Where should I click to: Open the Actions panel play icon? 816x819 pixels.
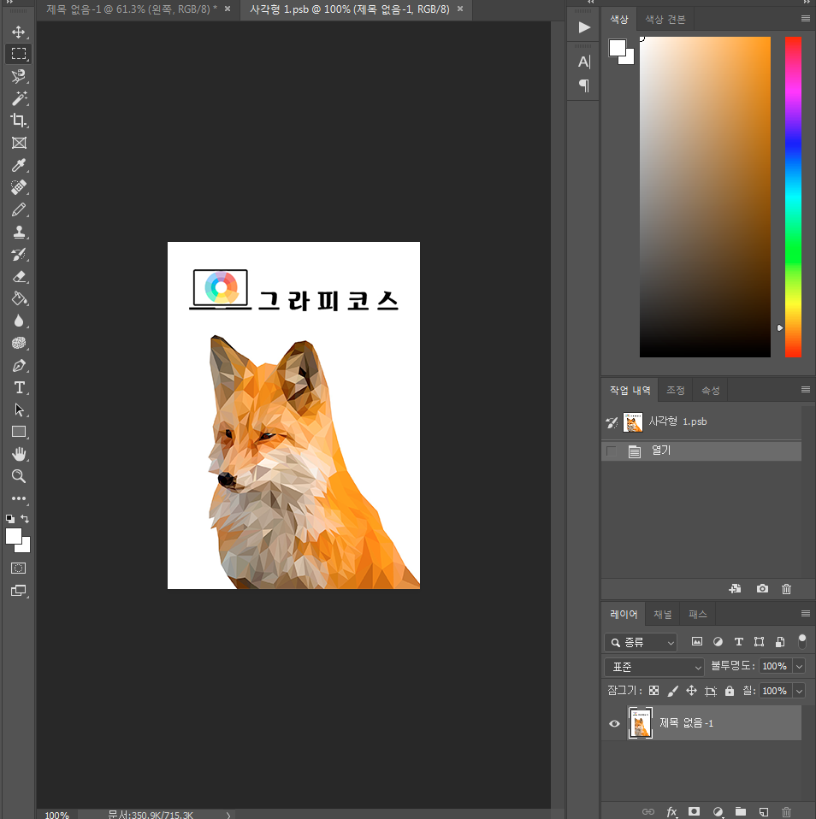click(584, 27)
